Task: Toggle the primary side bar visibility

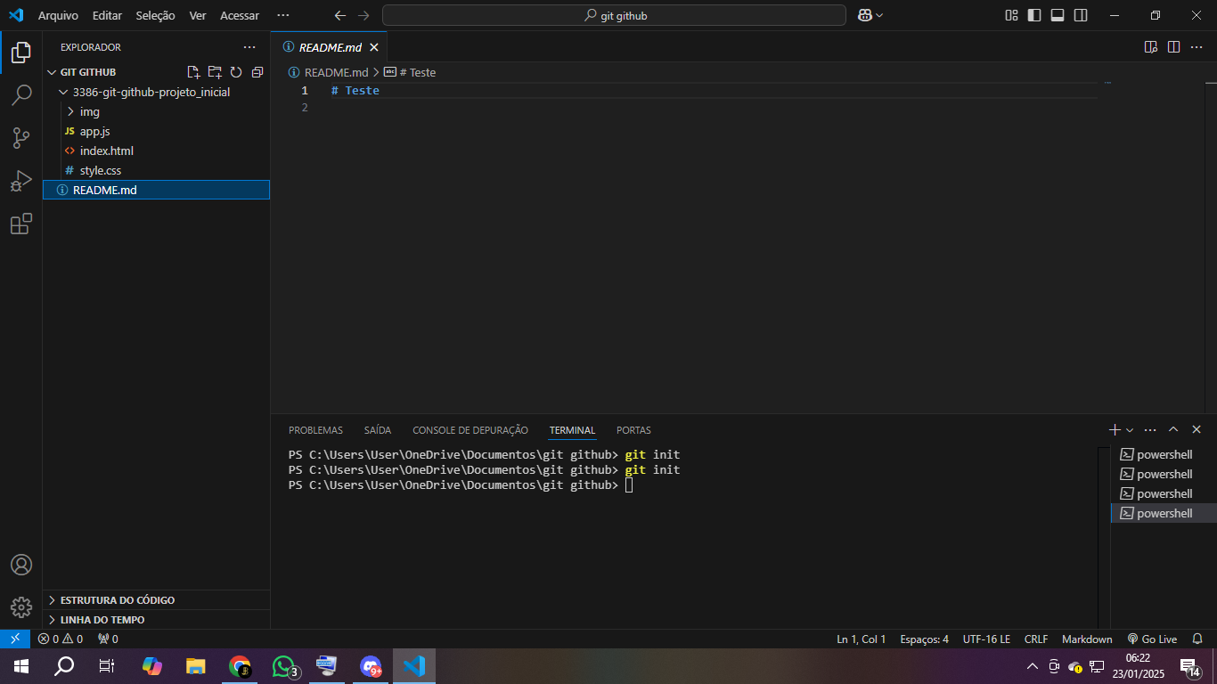Action: tap(1034, 15)
